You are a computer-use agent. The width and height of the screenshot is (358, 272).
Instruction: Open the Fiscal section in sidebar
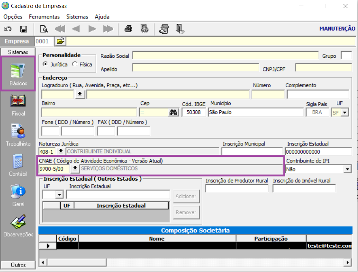(x=18, y=106)
